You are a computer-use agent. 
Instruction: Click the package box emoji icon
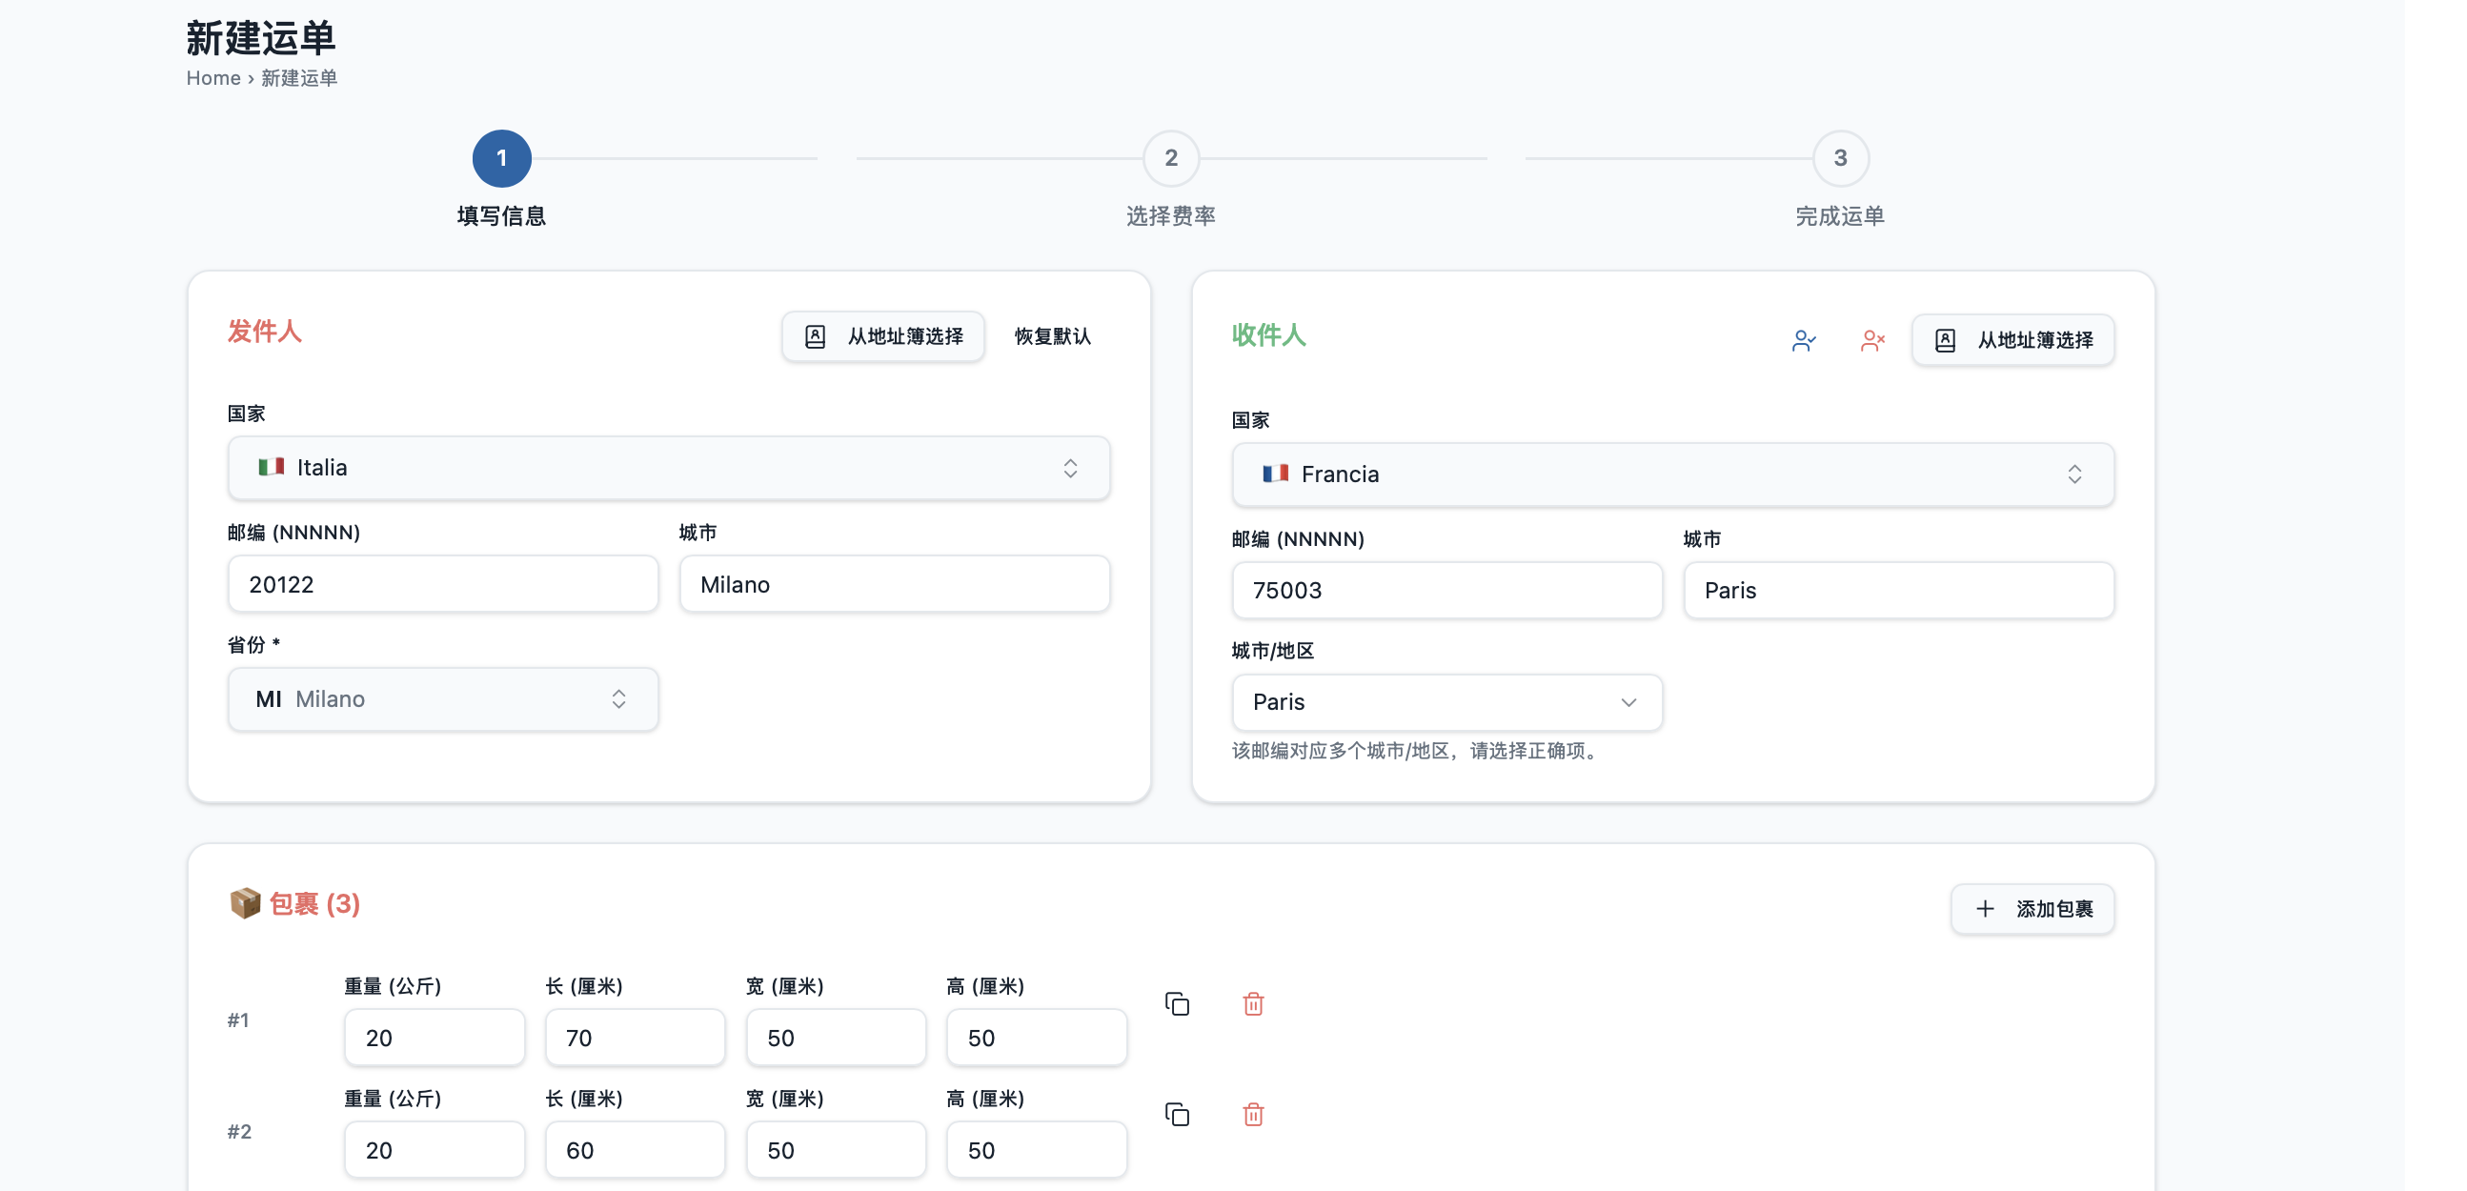(x=245, y=903)
